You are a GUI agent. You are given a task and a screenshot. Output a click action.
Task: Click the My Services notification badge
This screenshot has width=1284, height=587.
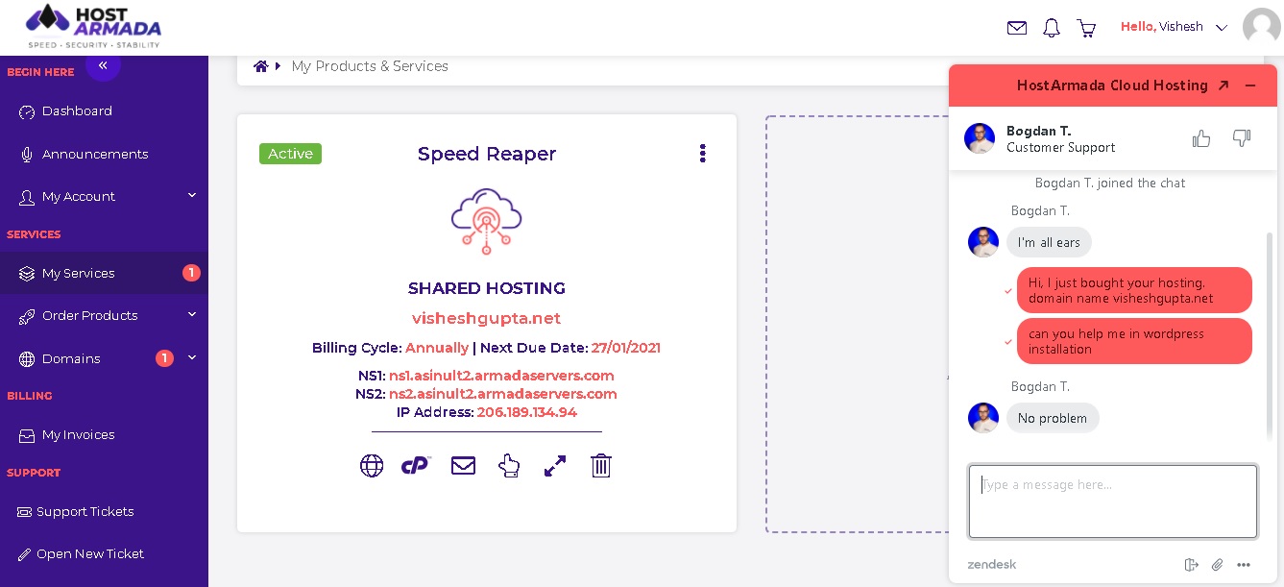coord(191,273)
